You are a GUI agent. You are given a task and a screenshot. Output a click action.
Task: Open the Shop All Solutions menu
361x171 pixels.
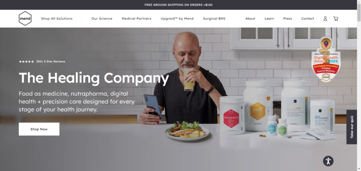57,19
